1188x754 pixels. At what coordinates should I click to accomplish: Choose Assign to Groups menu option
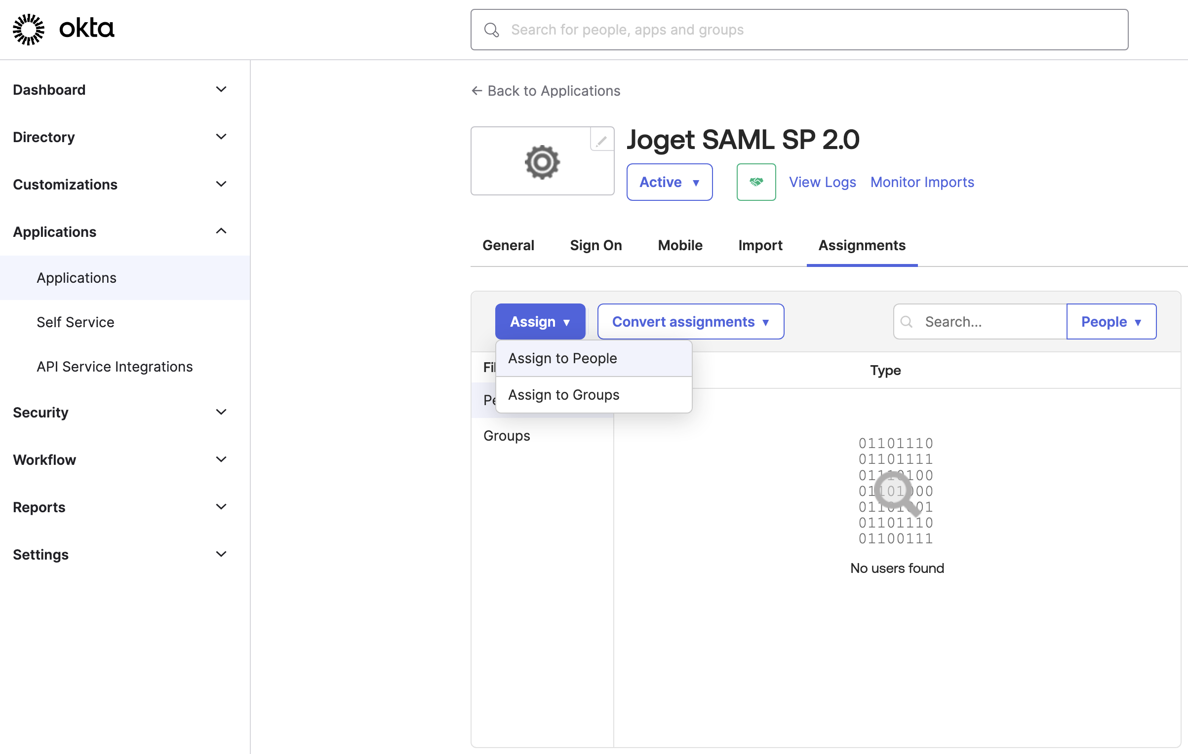click(x=563, y=395)
